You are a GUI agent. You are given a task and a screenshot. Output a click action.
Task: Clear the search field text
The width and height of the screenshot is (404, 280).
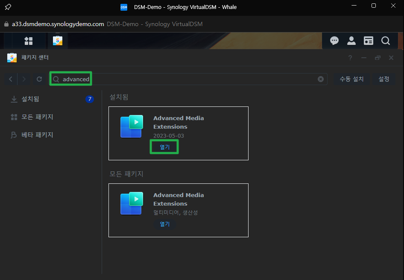pos(321,79)
